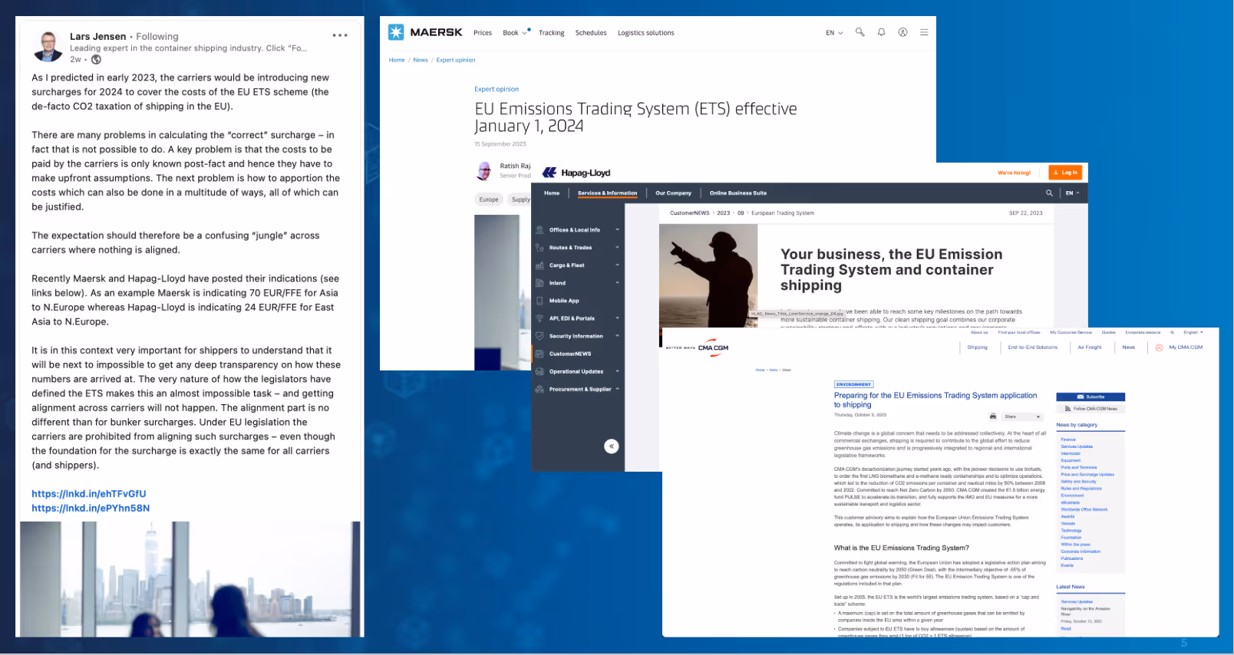Viewport: 1234px width, 655px height.
Task: Open the Our Company tab
Action: click(673, 193)
